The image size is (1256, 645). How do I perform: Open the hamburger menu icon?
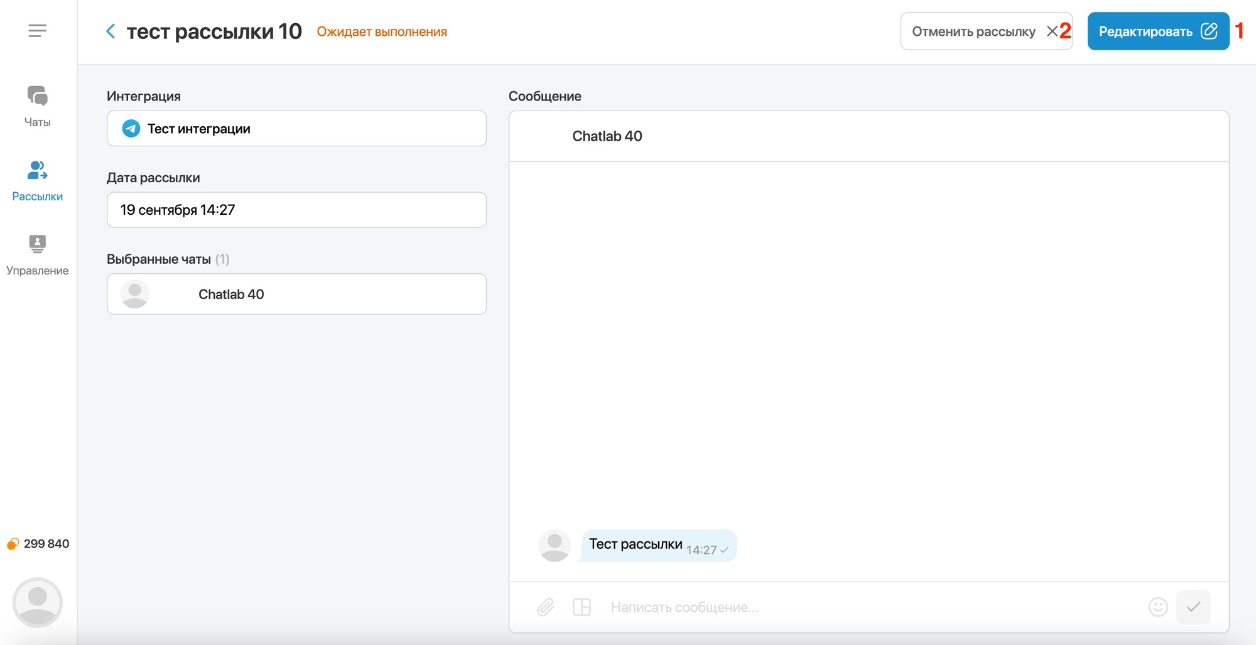click(38, 31)
